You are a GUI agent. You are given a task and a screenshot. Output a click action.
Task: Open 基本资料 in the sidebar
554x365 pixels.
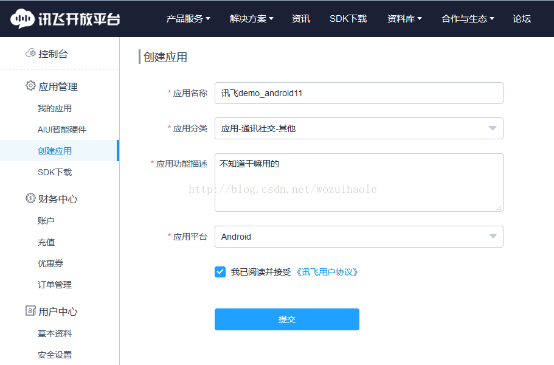pyautogui.click(x=55, y=333)
